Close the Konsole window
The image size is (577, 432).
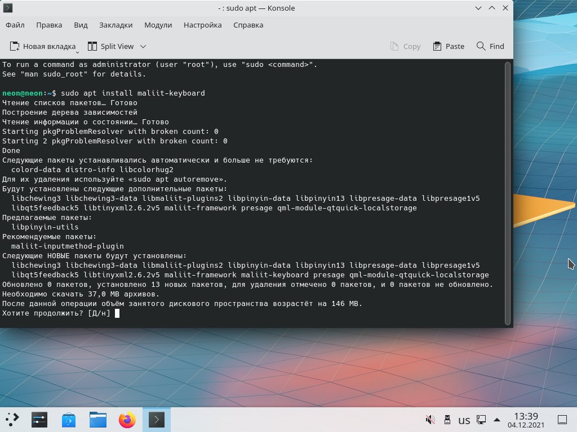(x=505, y=8)
